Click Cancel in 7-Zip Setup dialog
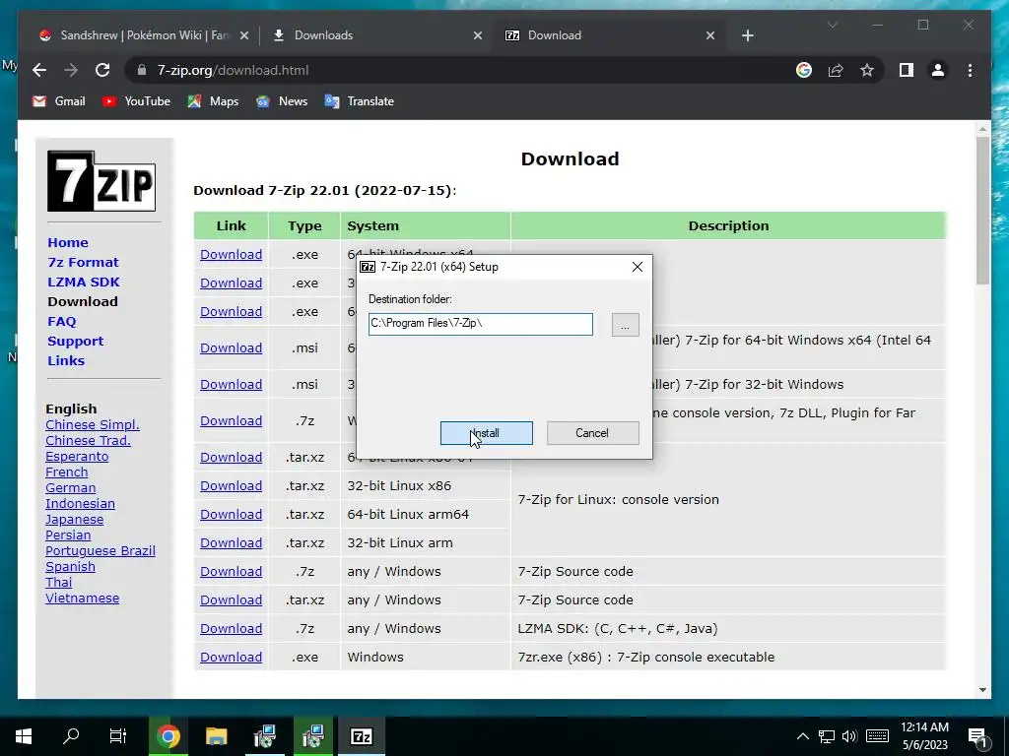The width and height of the screenshot is (1009, 756). point(592,433)
